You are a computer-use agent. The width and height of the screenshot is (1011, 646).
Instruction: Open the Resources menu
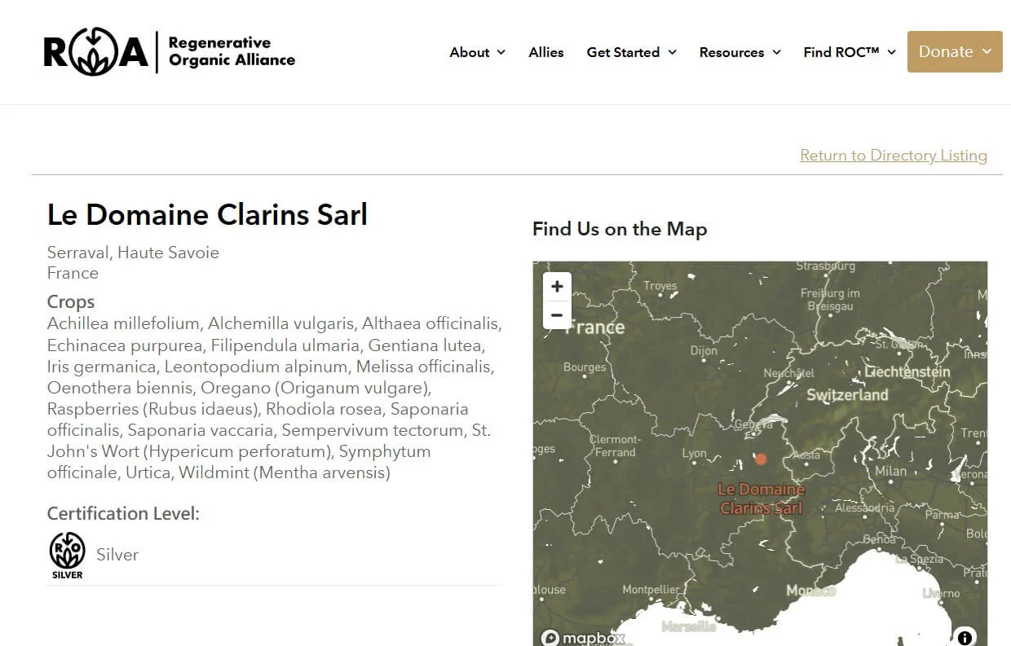tap(740, 52)
